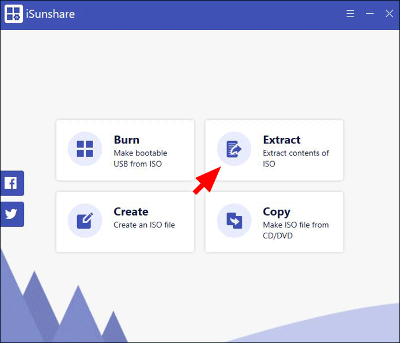The width and height of the screenshot is (400, 343).
Task: Click 'Make ISO file from CD/DVD' description
Action: pos(296,230)
